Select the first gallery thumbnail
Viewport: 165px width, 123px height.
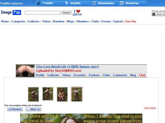point(33,94)
